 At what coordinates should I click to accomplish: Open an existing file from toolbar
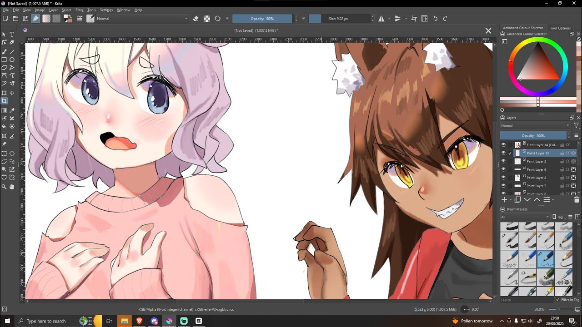pos(15,19)
